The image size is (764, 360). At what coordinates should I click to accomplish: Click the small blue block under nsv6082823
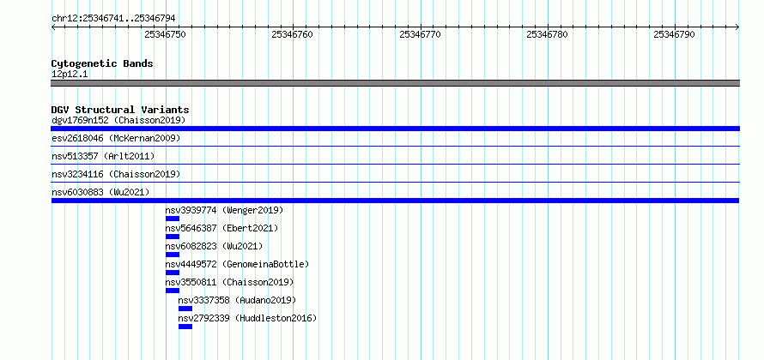click(173, 255)
